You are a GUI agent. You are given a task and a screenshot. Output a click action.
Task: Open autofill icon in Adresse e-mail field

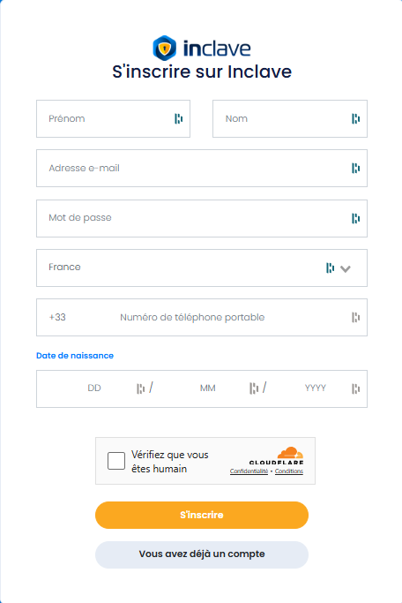pos(355,168)
